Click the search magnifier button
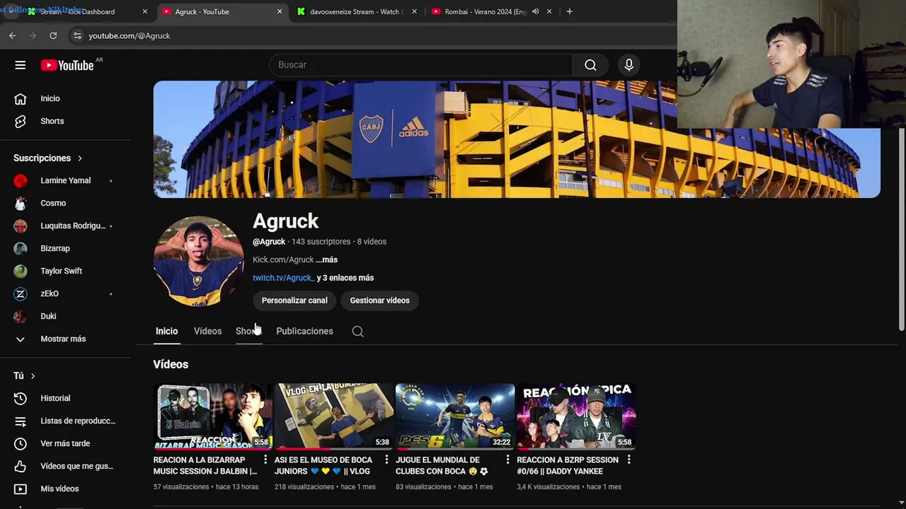 (590, 65)
